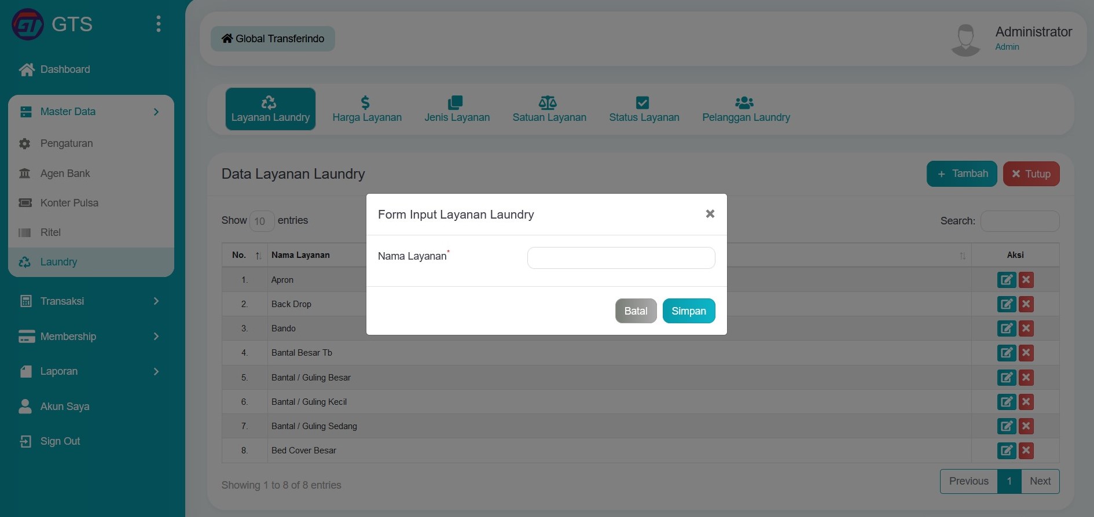Delete the Bed Cover Besar row
The image size is (1094, 517).
coord(1026,450)
